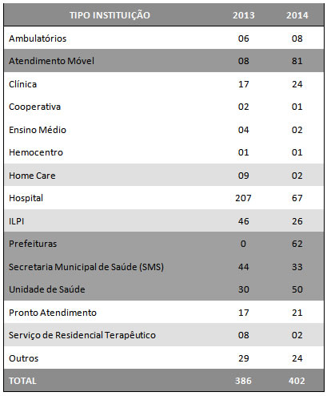Select the Outros row label
327x396 pixels.
(x=24, y=358)
